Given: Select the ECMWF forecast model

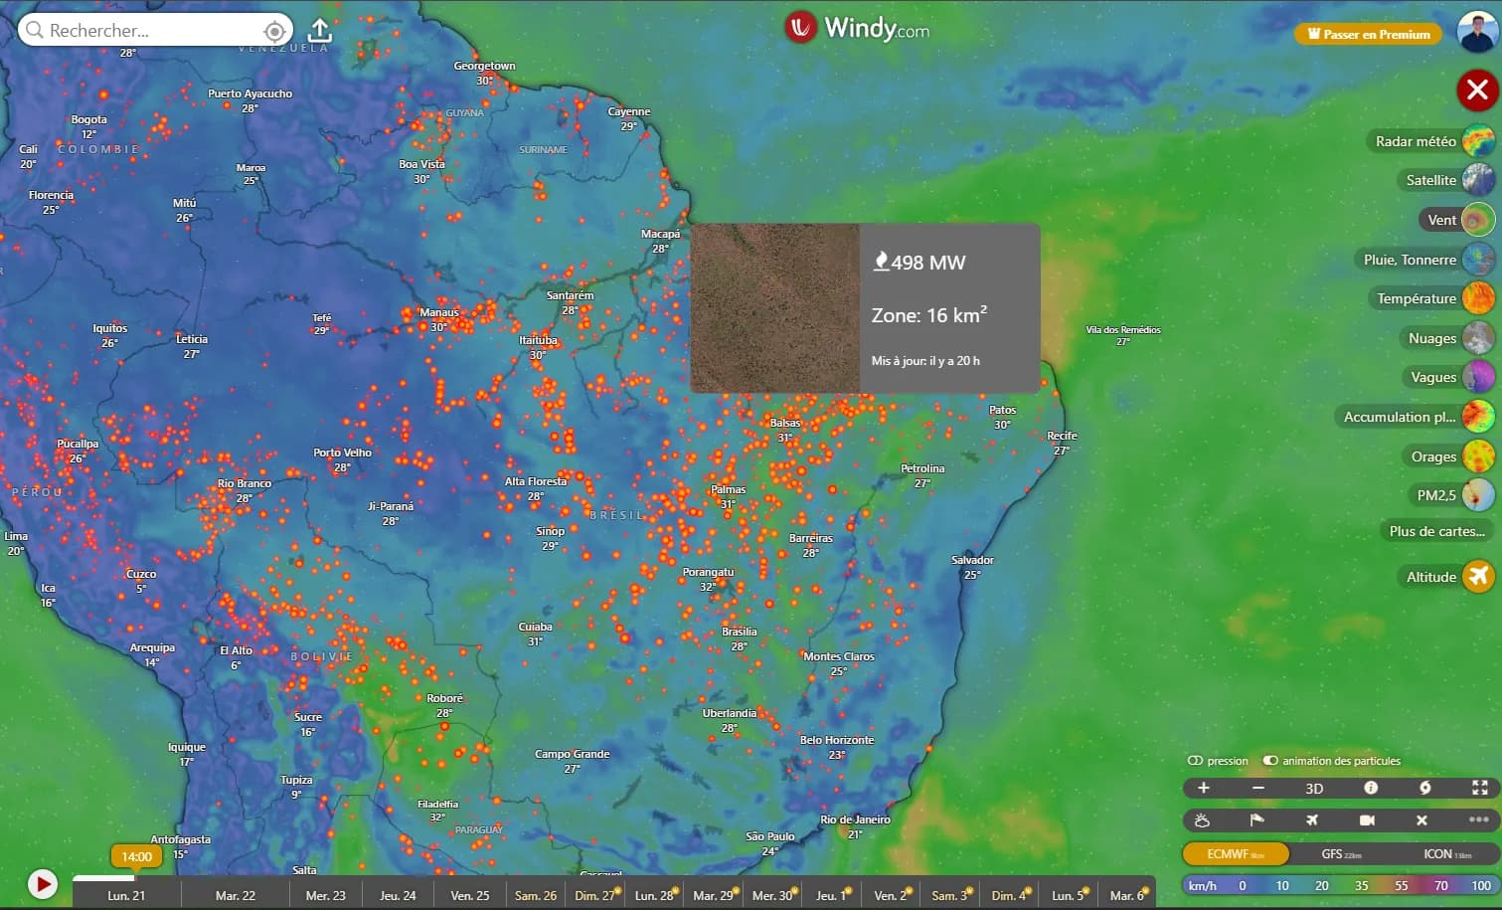Looking at the screenshot, I should click(x=1236, y=854).
